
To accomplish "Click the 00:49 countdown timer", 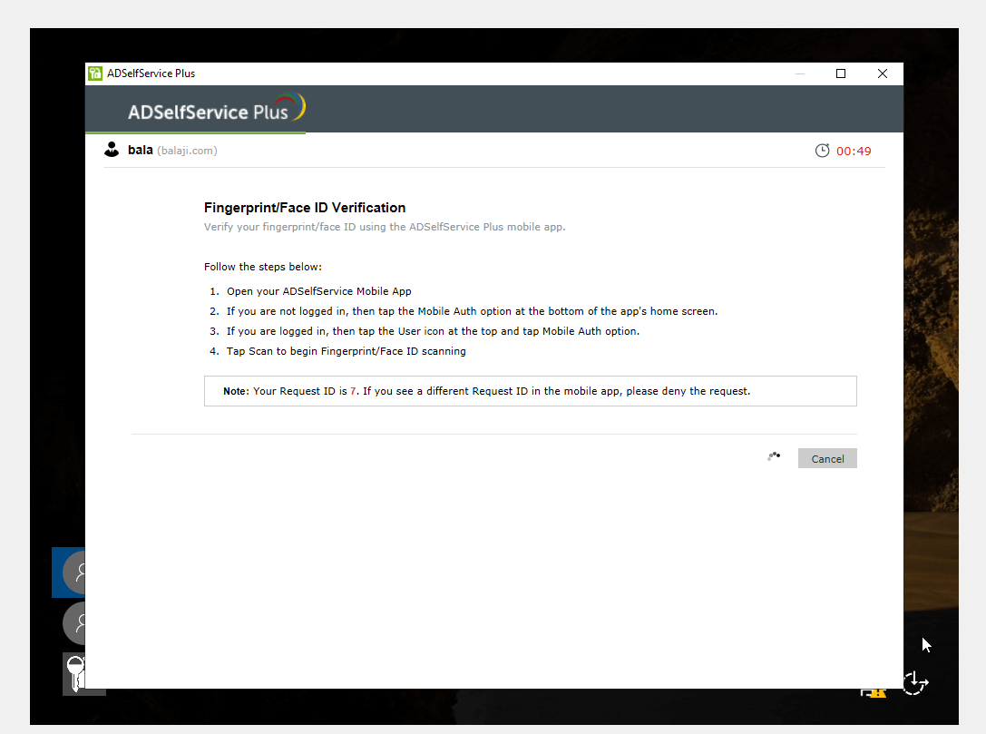I will pyautogui.click(x=854, y=151).
